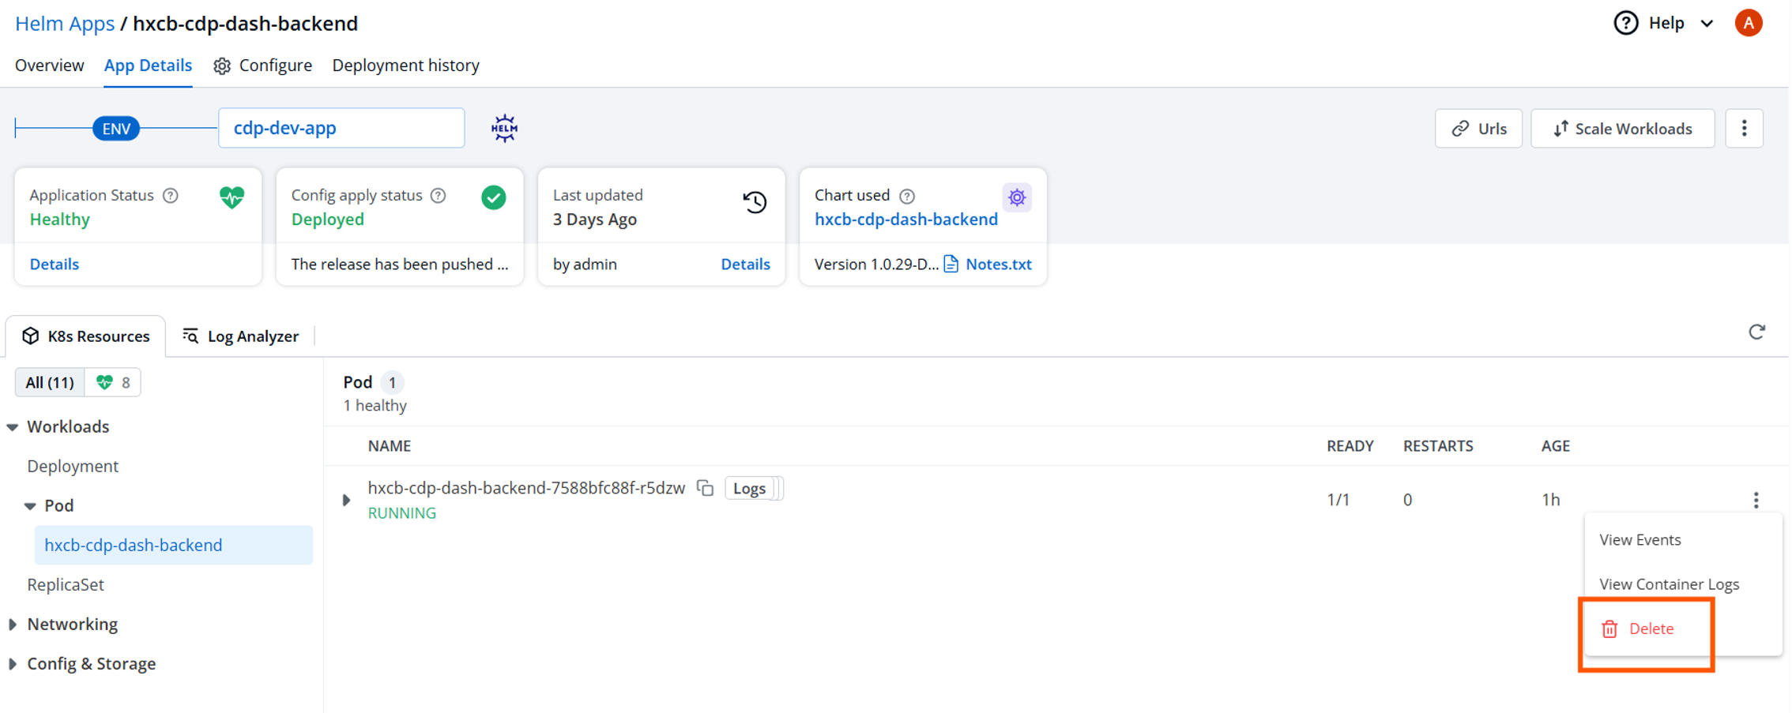Click the chart gear icon

coord(1017,197)
